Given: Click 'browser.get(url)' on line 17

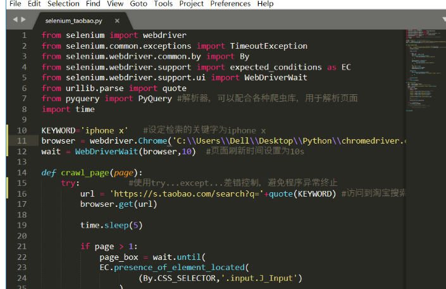Looking at the screenshot, I should [x=118, y=204].
